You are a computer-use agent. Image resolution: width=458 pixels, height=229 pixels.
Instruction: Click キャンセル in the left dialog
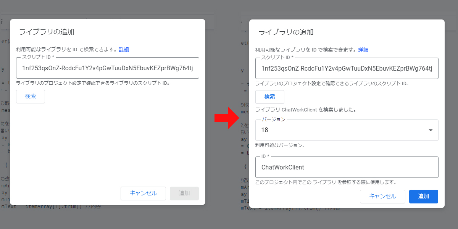[143, 194]
